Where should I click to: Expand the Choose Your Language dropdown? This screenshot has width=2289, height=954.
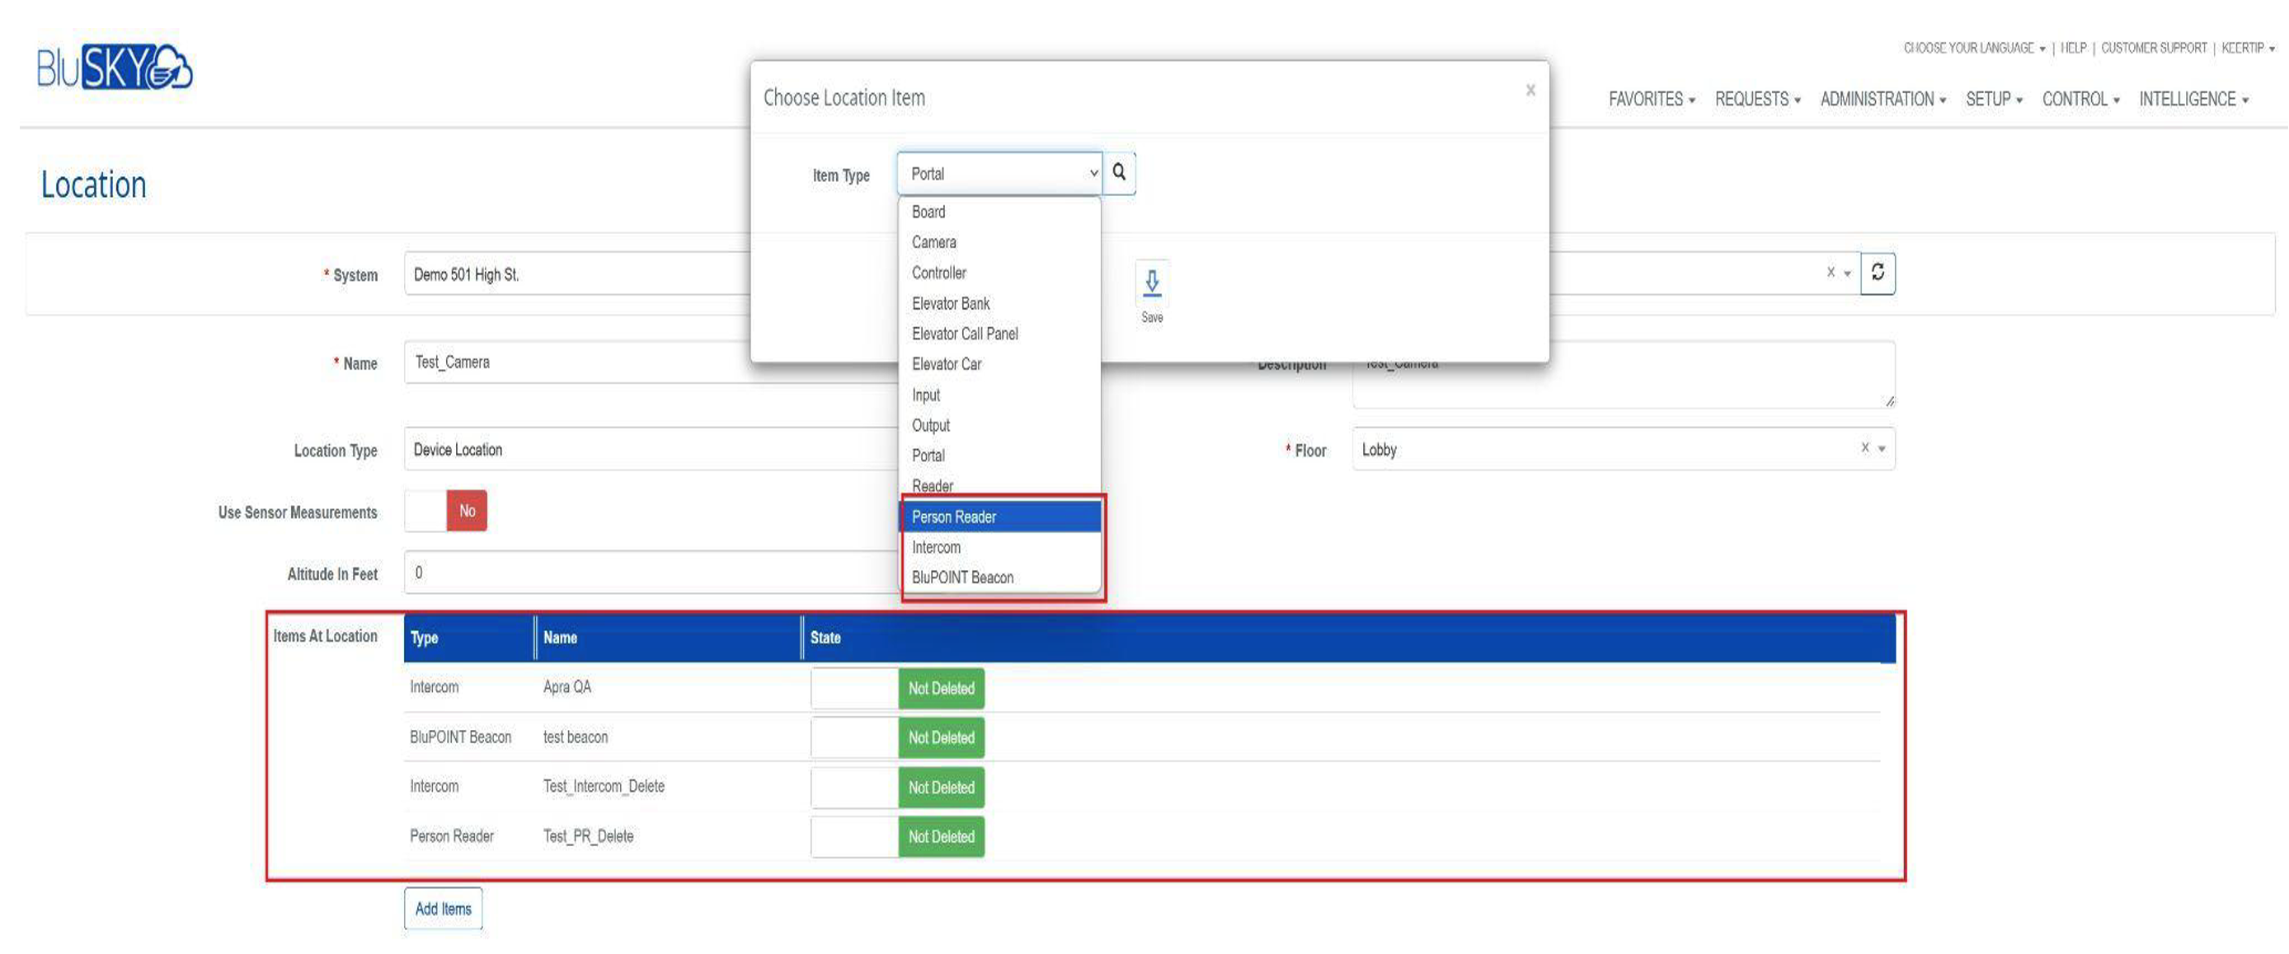1973,48
